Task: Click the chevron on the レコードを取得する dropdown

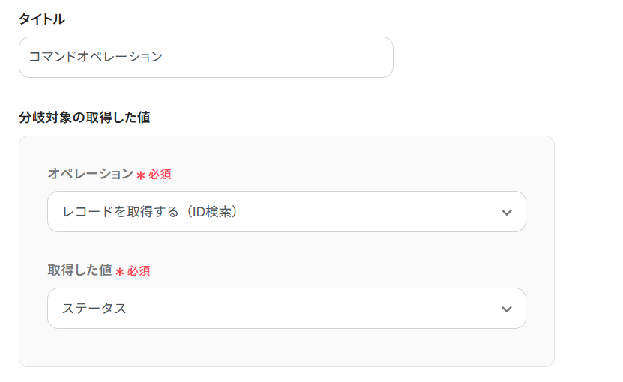Action: (507, 213)
